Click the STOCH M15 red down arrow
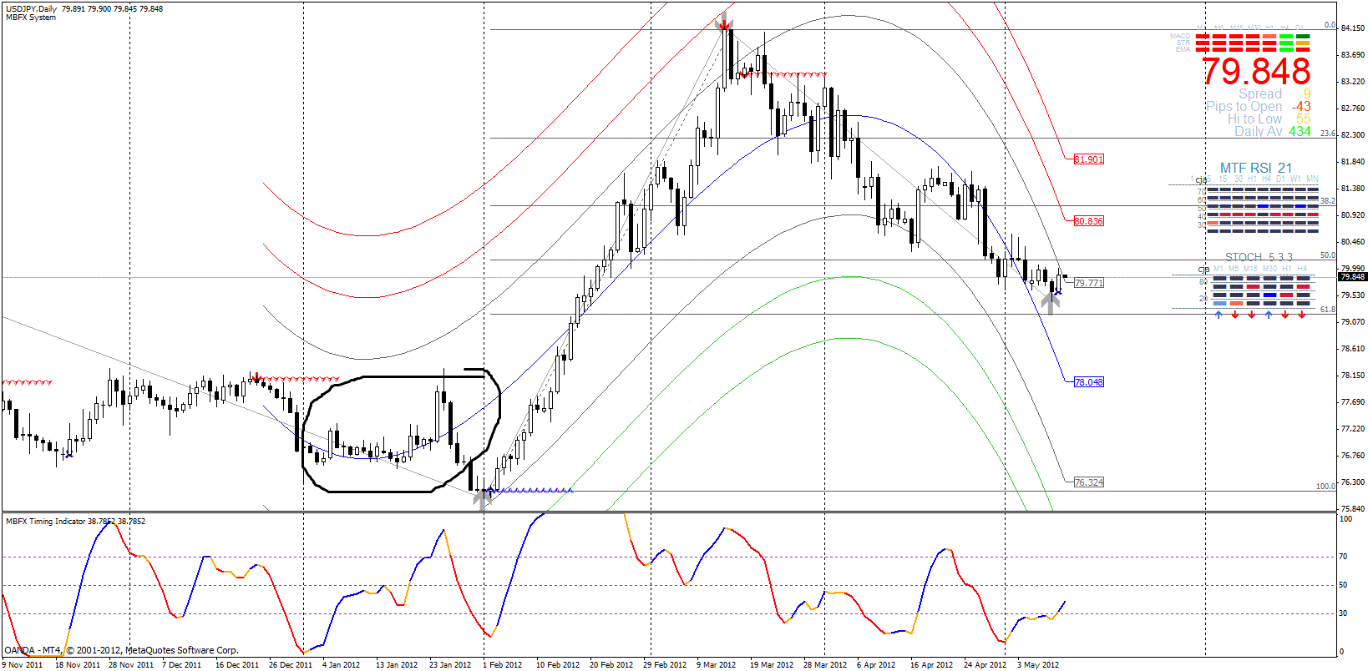This screenshot has height=671, width=1368. 1252,315
